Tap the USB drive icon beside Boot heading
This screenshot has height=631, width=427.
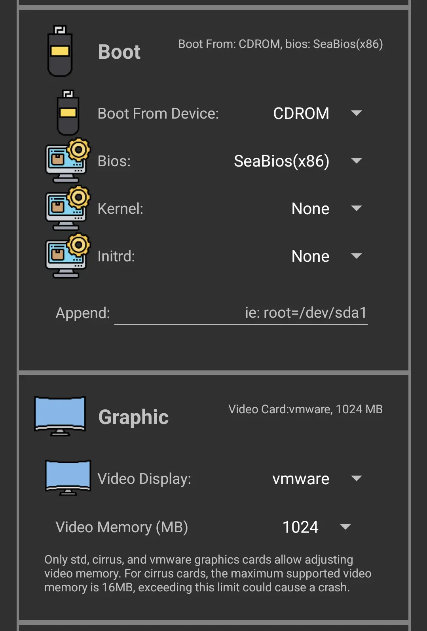coord(60,51)
